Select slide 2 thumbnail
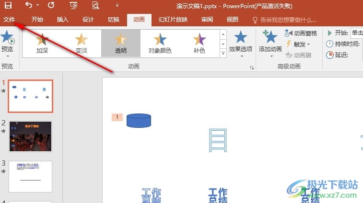Image resolution: width=363 pixels, height=203 pixels. point(30,136)
